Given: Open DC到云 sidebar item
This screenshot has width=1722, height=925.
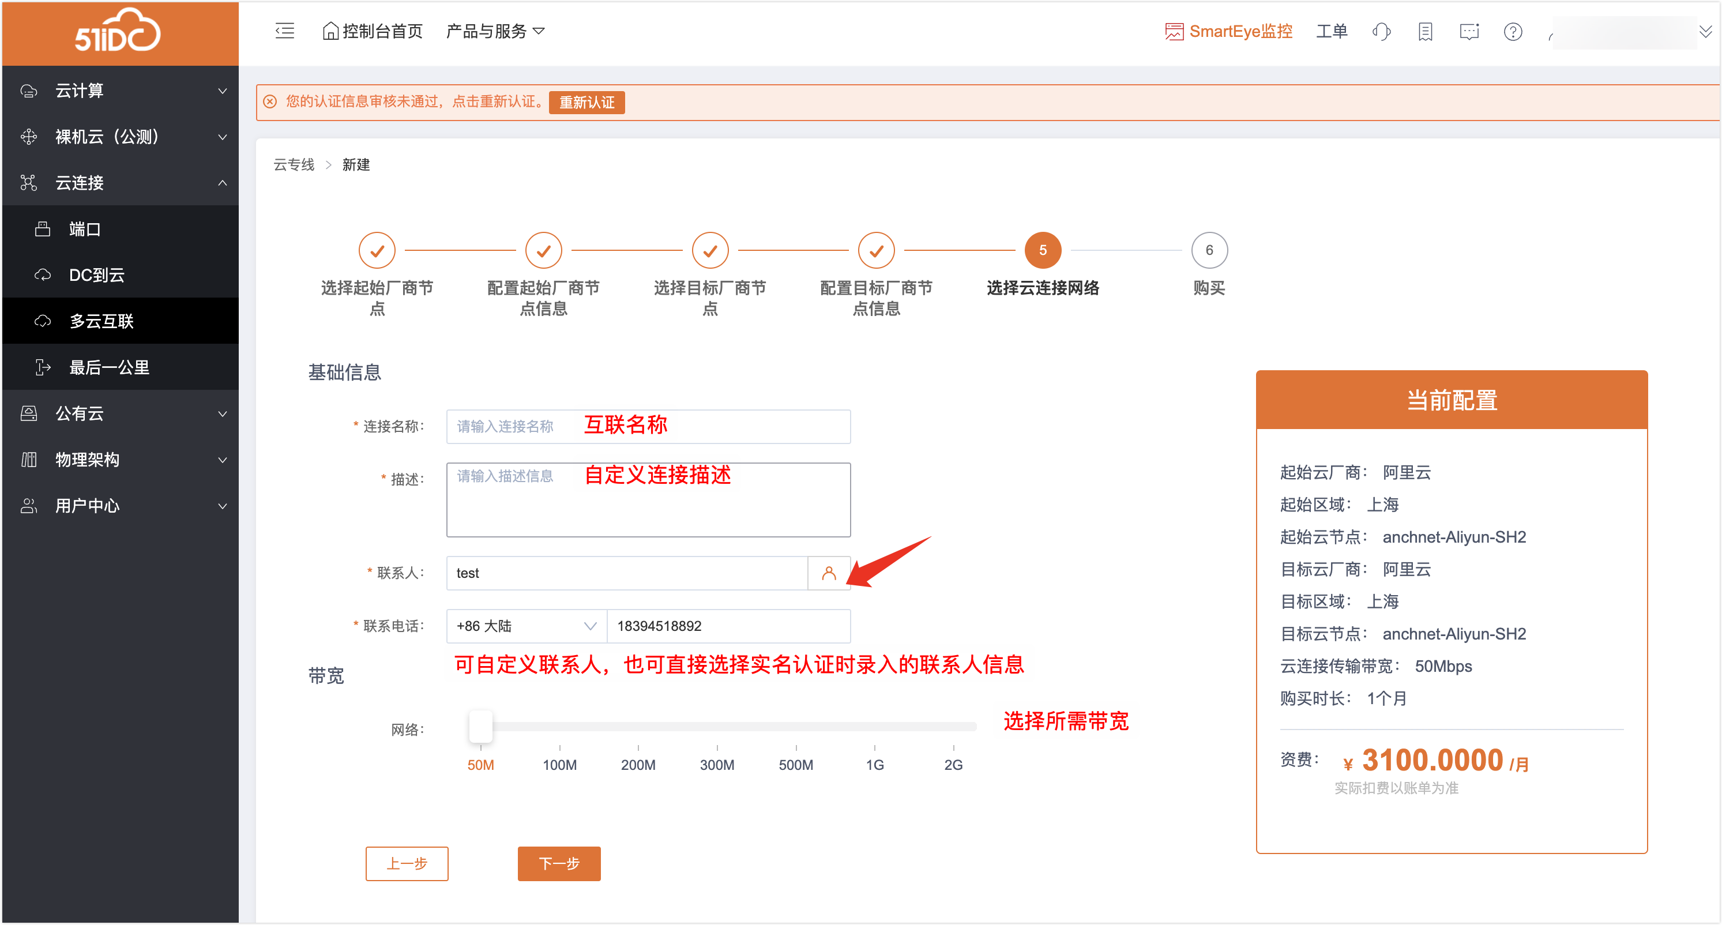Looking at the screenshot, I should click(x=97, y=275).
